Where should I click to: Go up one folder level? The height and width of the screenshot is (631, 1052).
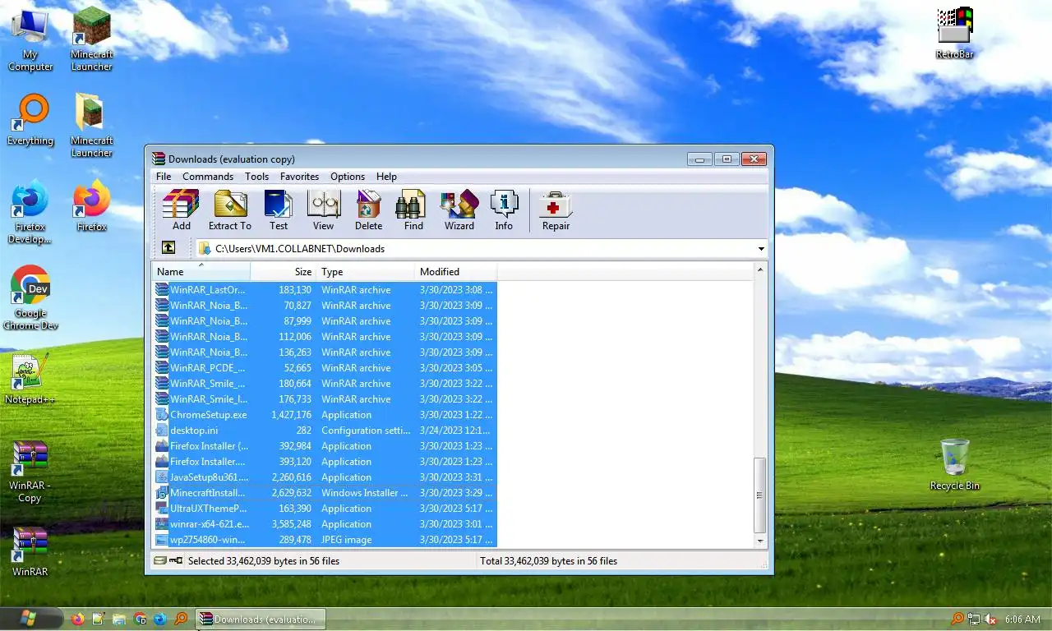[x=168, y=248]
